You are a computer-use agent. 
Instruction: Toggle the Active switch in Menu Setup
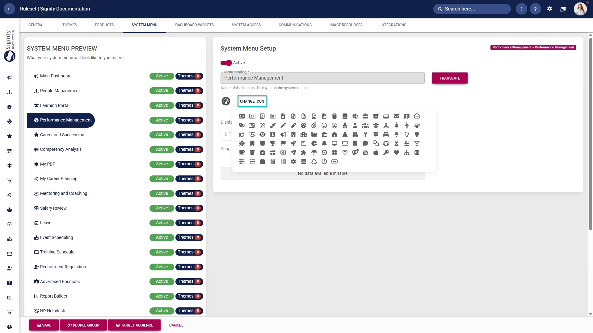pyautogui.click(x=226, y=63)
